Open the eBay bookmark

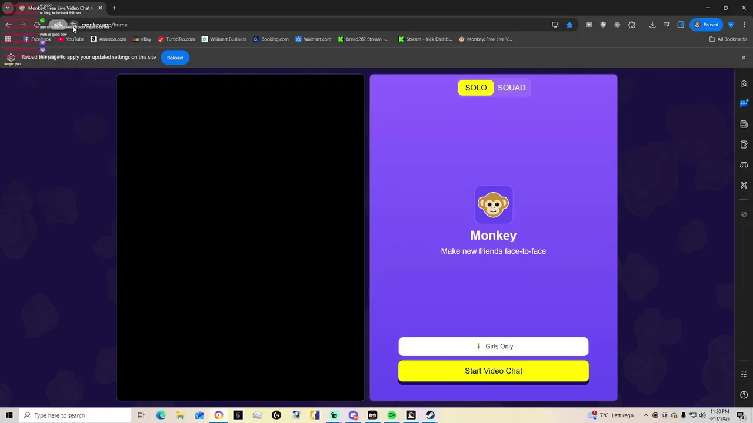coord(142,39)
